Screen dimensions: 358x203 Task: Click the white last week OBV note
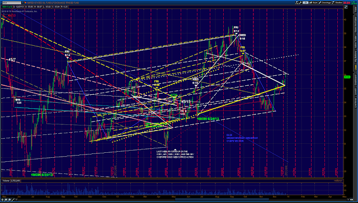click(x=175, y=154)
